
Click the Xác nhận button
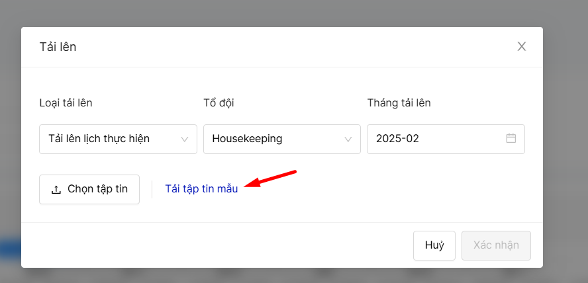496,245
